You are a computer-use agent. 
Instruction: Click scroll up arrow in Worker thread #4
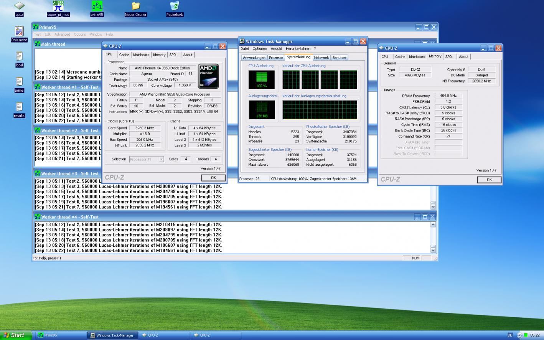tap(433, 225)
